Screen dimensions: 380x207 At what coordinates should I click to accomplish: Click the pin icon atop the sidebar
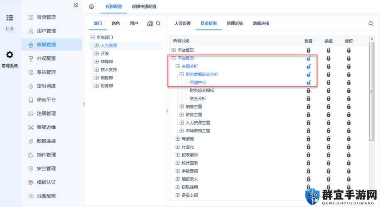(x=76, y=5)
